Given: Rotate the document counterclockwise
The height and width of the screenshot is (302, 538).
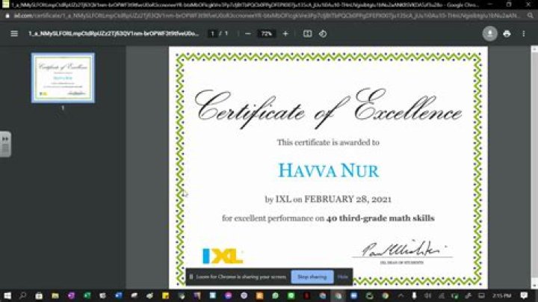Looking at the screenshot, I should tap(323, 34).
